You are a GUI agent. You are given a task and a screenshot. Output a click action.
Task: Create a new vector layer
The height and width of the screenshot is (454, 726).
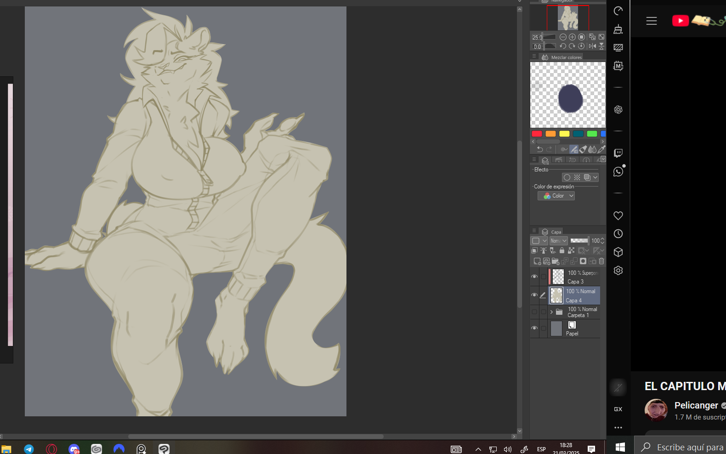point(546,261)
